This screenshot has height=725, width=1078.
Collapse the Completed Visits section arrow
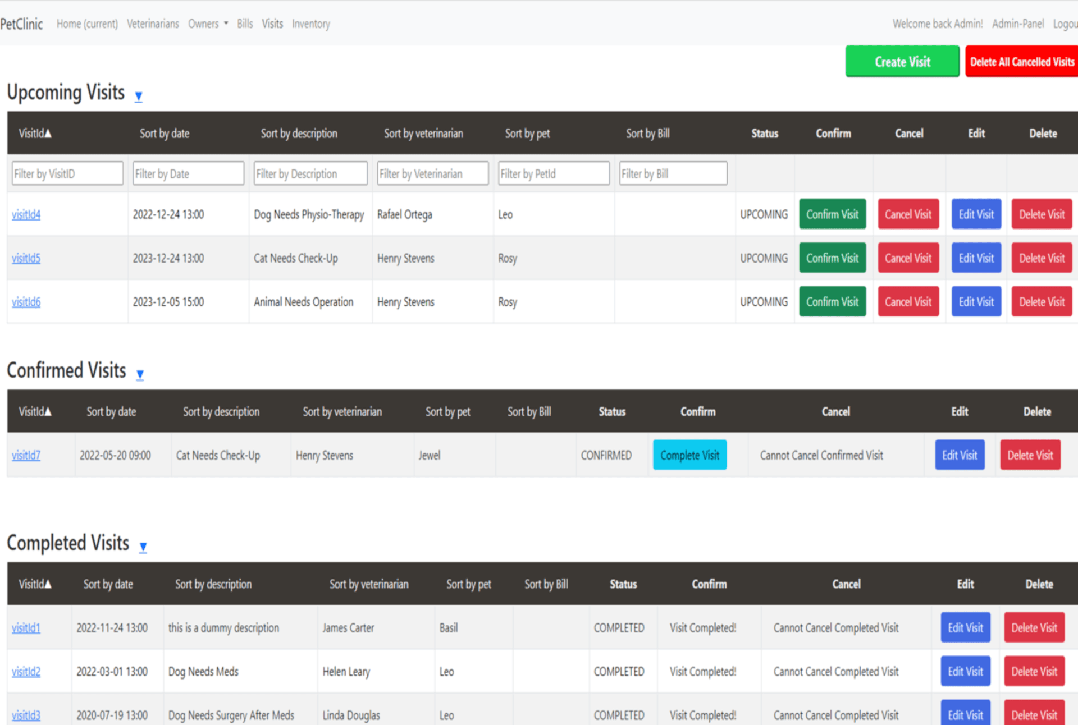143,547
